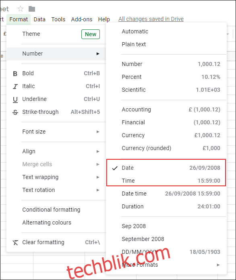This screenshot has height=280, width=236.
Task: Click the Clear formatting icon
Action: [15, 243]
